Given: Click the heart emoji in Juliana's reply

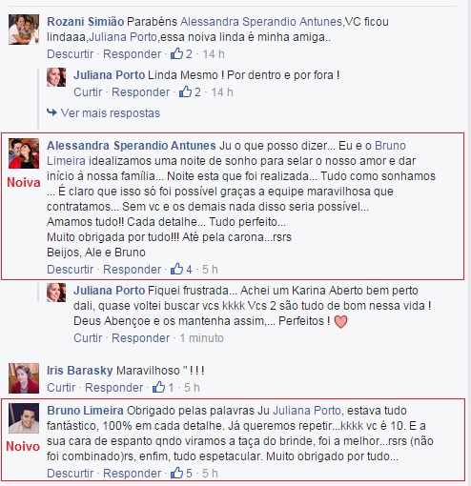Looking at the screenshot, I should point(340,321).
